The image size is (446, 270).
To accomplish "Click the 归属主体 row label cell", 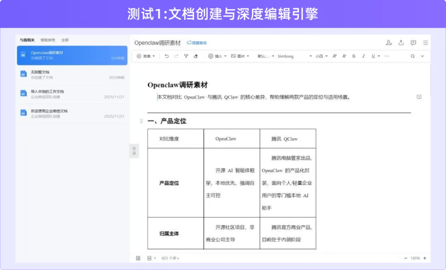I will click(x=176, y=233).
